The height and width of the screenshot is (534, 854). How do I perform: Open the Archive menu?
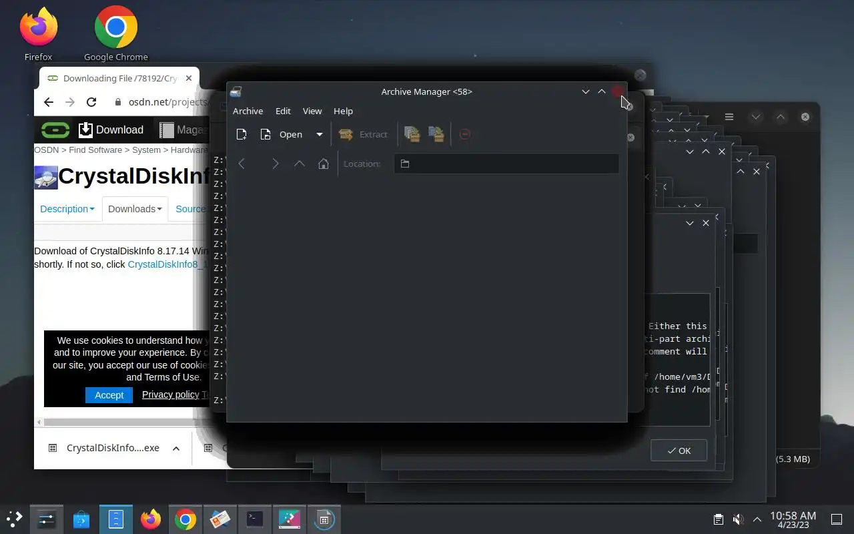pos(248,111)
